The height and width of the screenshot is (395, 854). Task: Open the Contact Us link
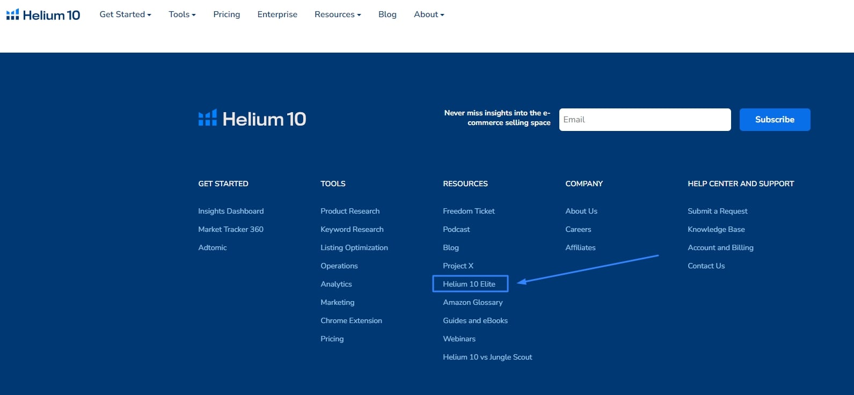pyautogui.click(x=706, y=266)
